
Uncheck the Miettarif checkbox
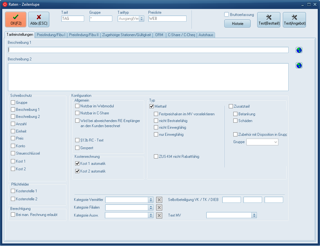pos(152,106)
